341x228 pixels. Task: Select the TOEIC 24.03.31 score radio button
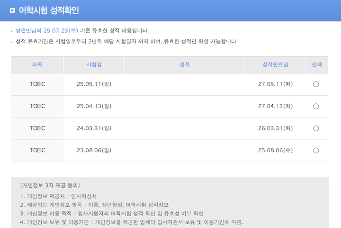pos(316,128)
